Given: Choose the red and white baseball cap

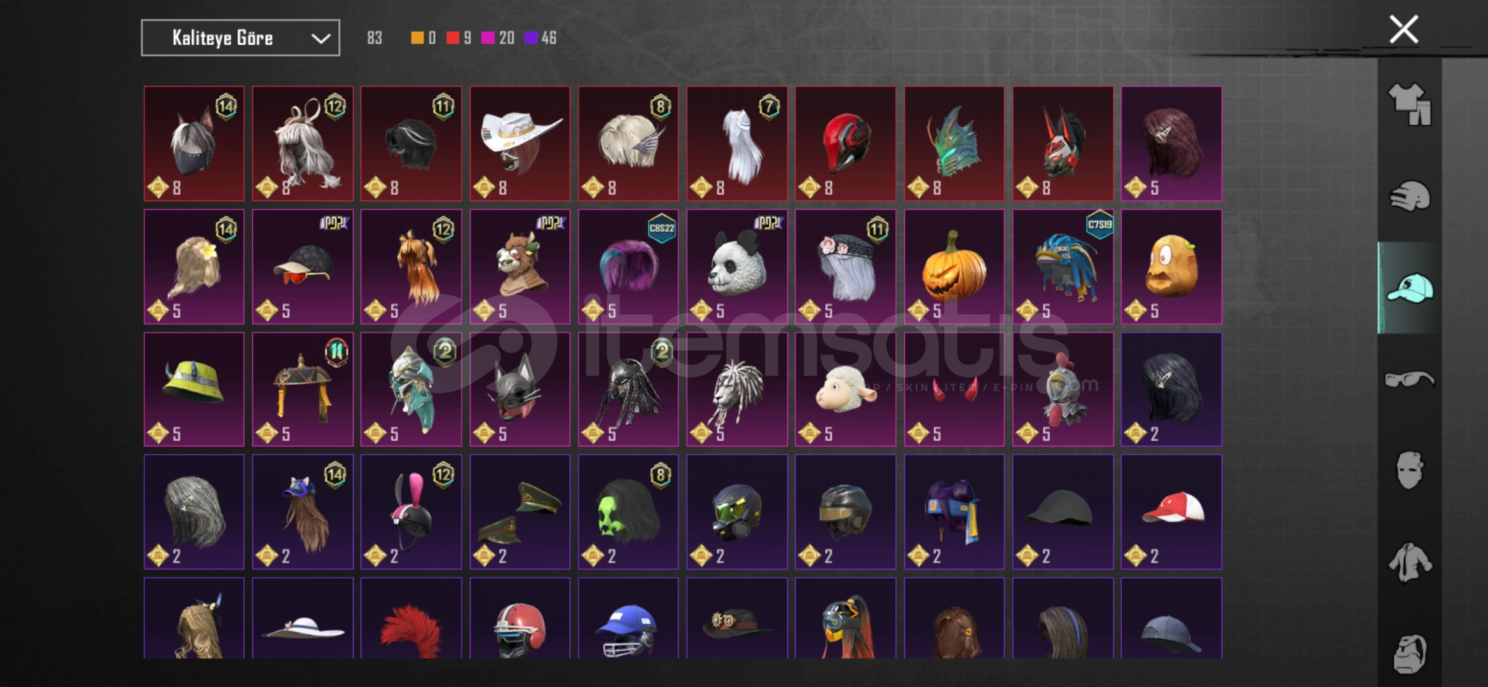Looking at the screenshot, I should 1171,512.
